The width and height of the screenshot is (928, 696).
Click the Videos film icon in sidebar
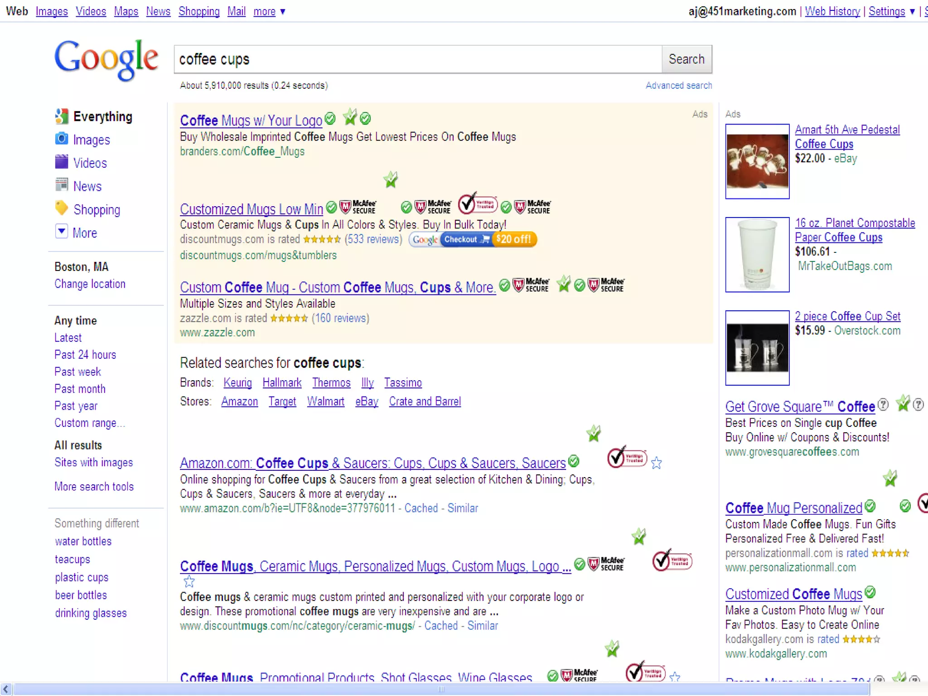[x=61, y=162]
